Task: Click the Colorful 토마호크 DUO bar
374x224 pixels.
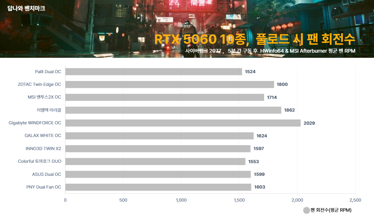Action: [x=155, y=161]
